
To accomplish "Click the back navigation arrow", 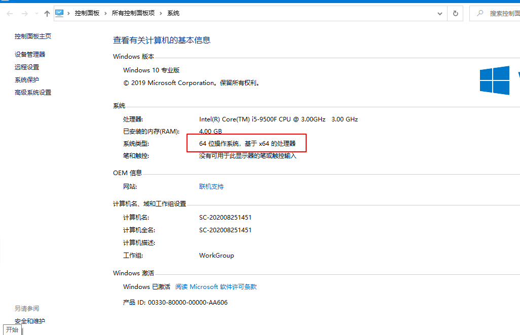I will click(x=10, y=14).
